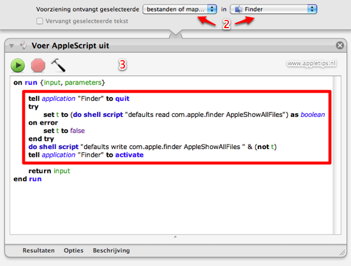
Task: Click the empty script area below end run
Action: tap(171, 208)
